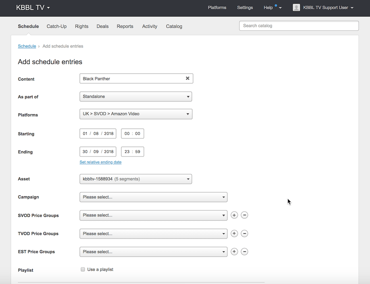Add another EST Price Group row
Screen dimensions: 370x284
[234, 252]
